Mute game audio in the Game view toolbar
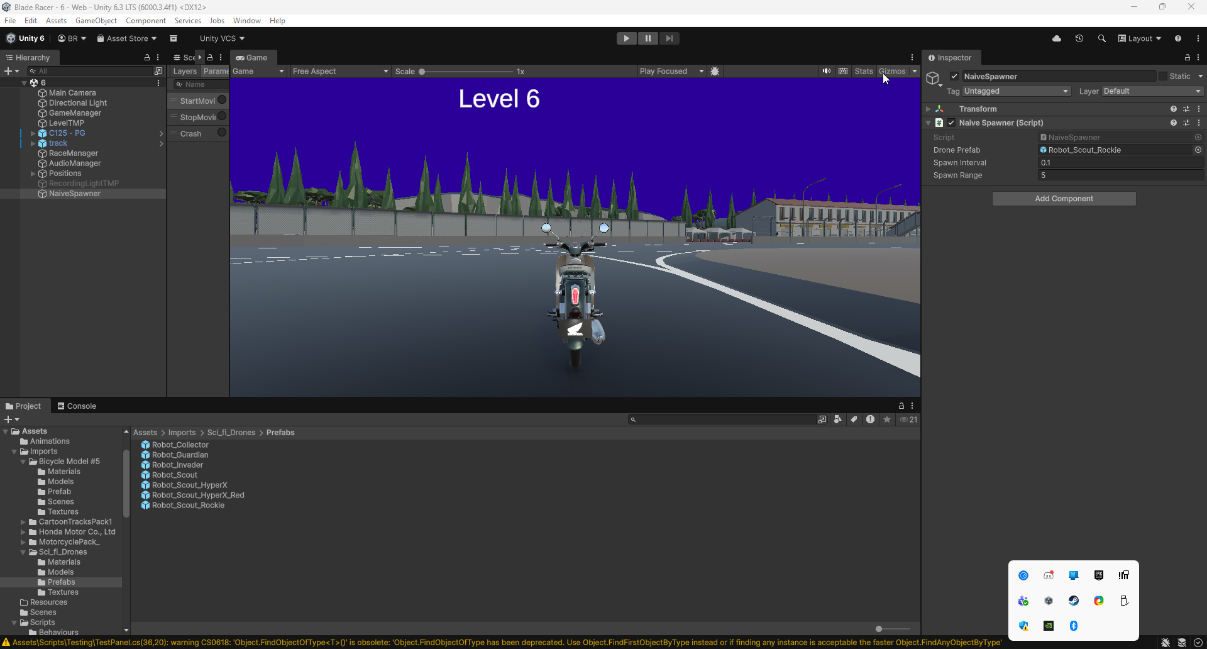The height and width of the screenshot is (649, 1207). click(x=827, y=71)
